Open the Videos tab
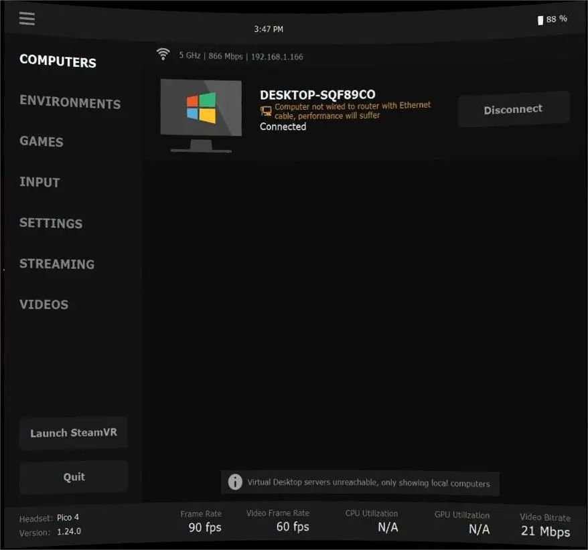This screenshot has width=588, height=550. [x=44, y=304]
